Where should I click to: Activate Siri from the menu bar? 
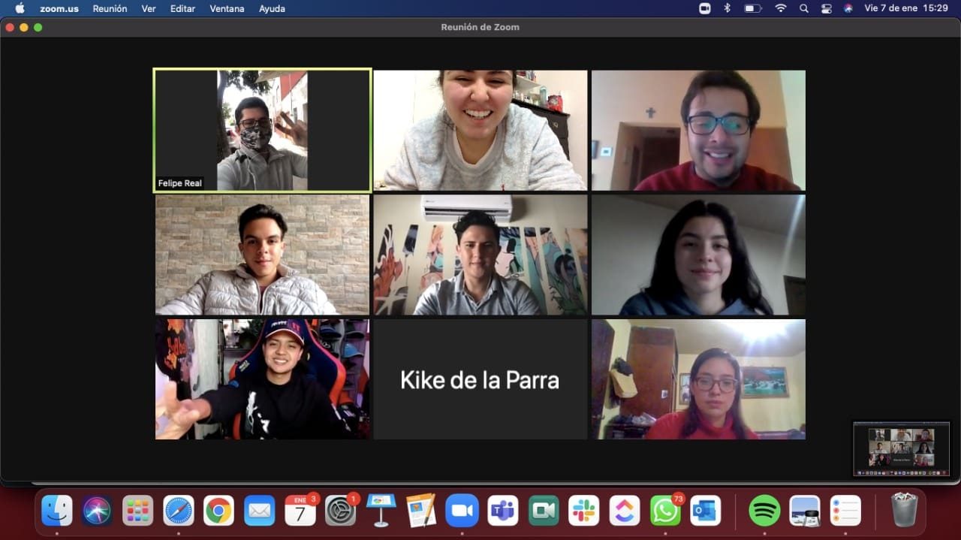point(848,8)
